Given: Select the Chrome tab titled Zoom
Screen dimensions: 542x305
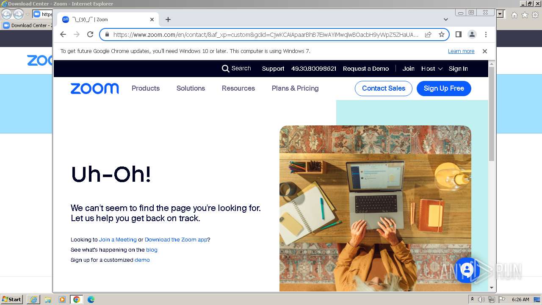Looking at the screenshot, I should click(x=108, y=19).
